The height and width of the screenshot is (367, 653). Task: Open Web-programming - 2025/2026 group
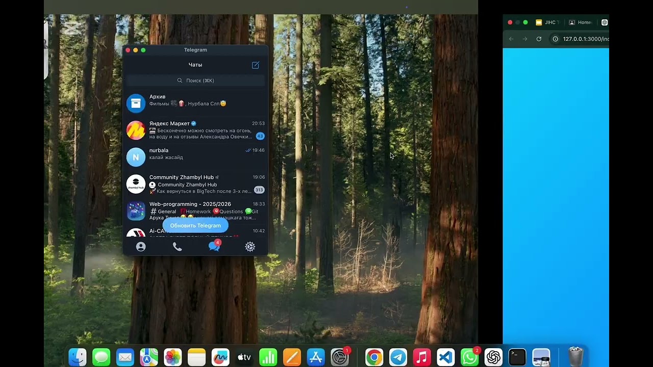point(195,211)
